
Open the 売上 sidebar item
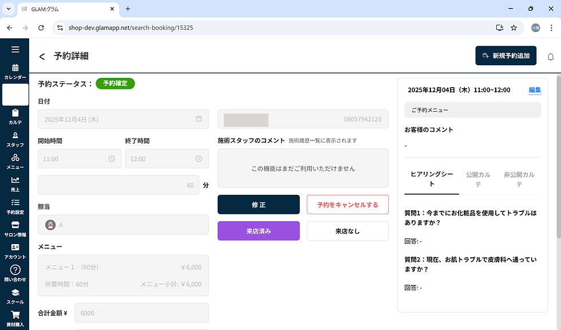[x=15, y=184]
